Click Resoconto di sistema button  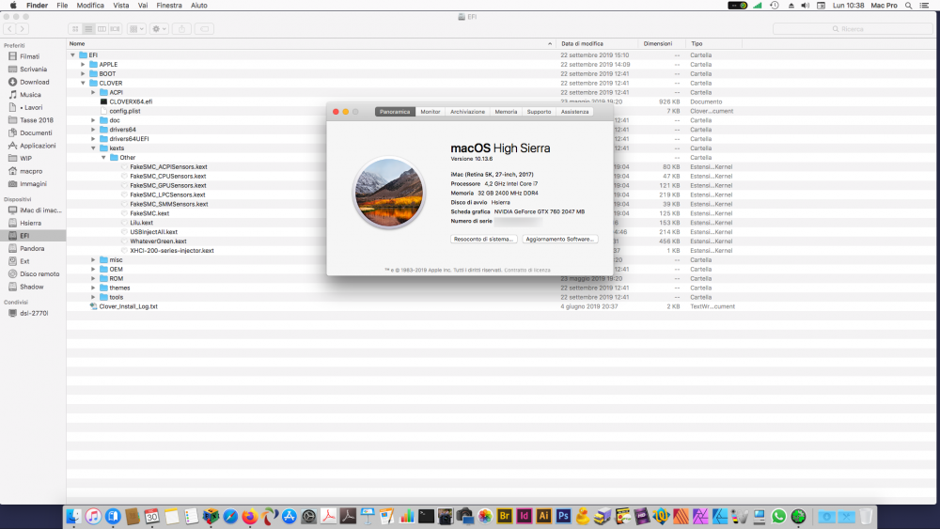(484, 239)
